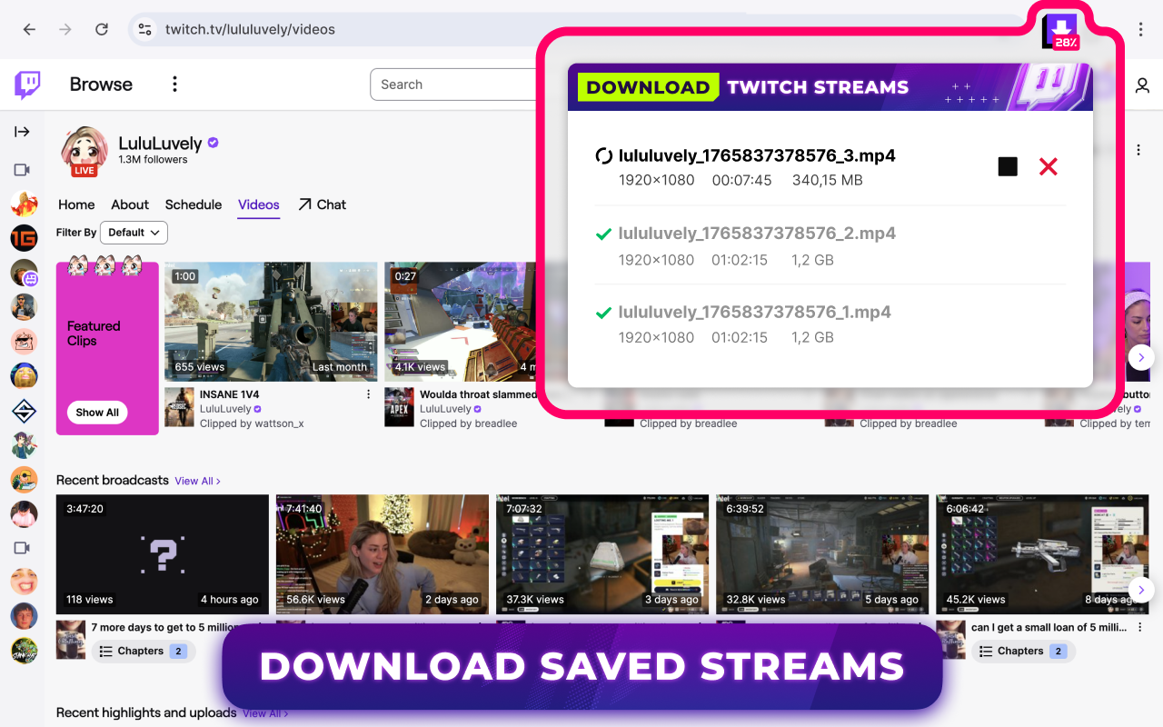Open the 3:47:20 broadcast thumbnail
The height and width of the screenshot is (727, 1163).
(163, 554)
